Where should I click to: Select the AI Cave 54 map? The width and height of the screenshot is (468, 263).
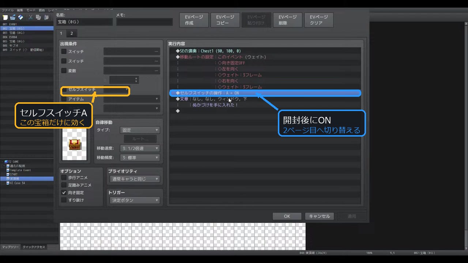pos(27,183)
